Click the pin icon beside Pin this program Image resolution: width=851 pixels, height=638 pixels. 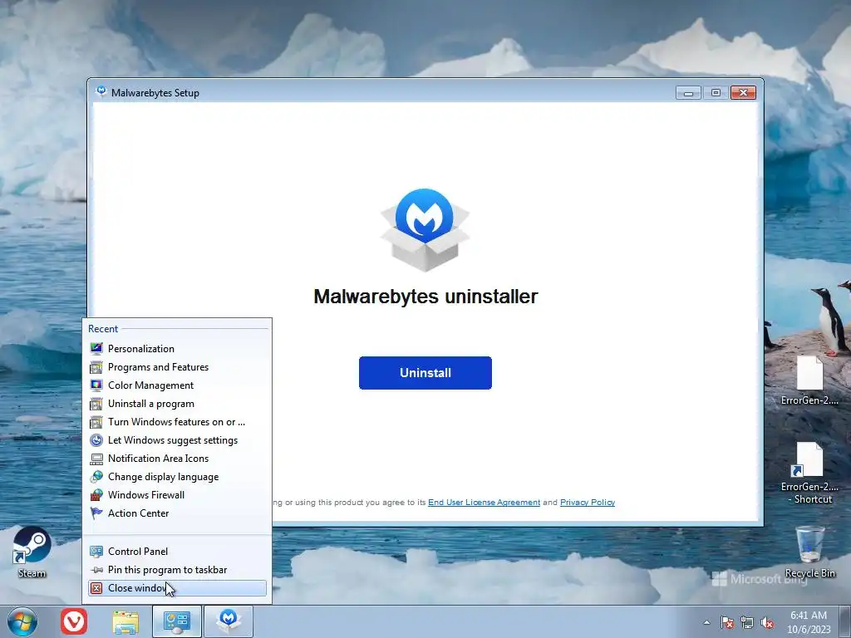[x=96, y=570]
